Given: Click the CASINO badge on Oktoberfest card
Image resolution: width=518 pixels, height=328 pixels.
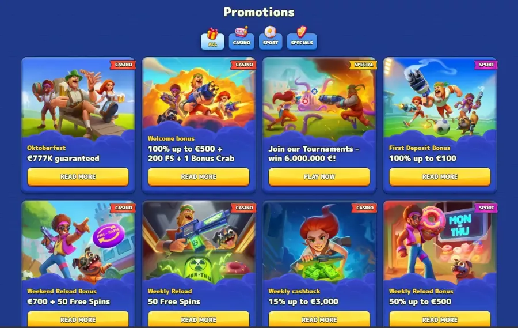Looking at the screenshot, I should (x=123, y=65).
